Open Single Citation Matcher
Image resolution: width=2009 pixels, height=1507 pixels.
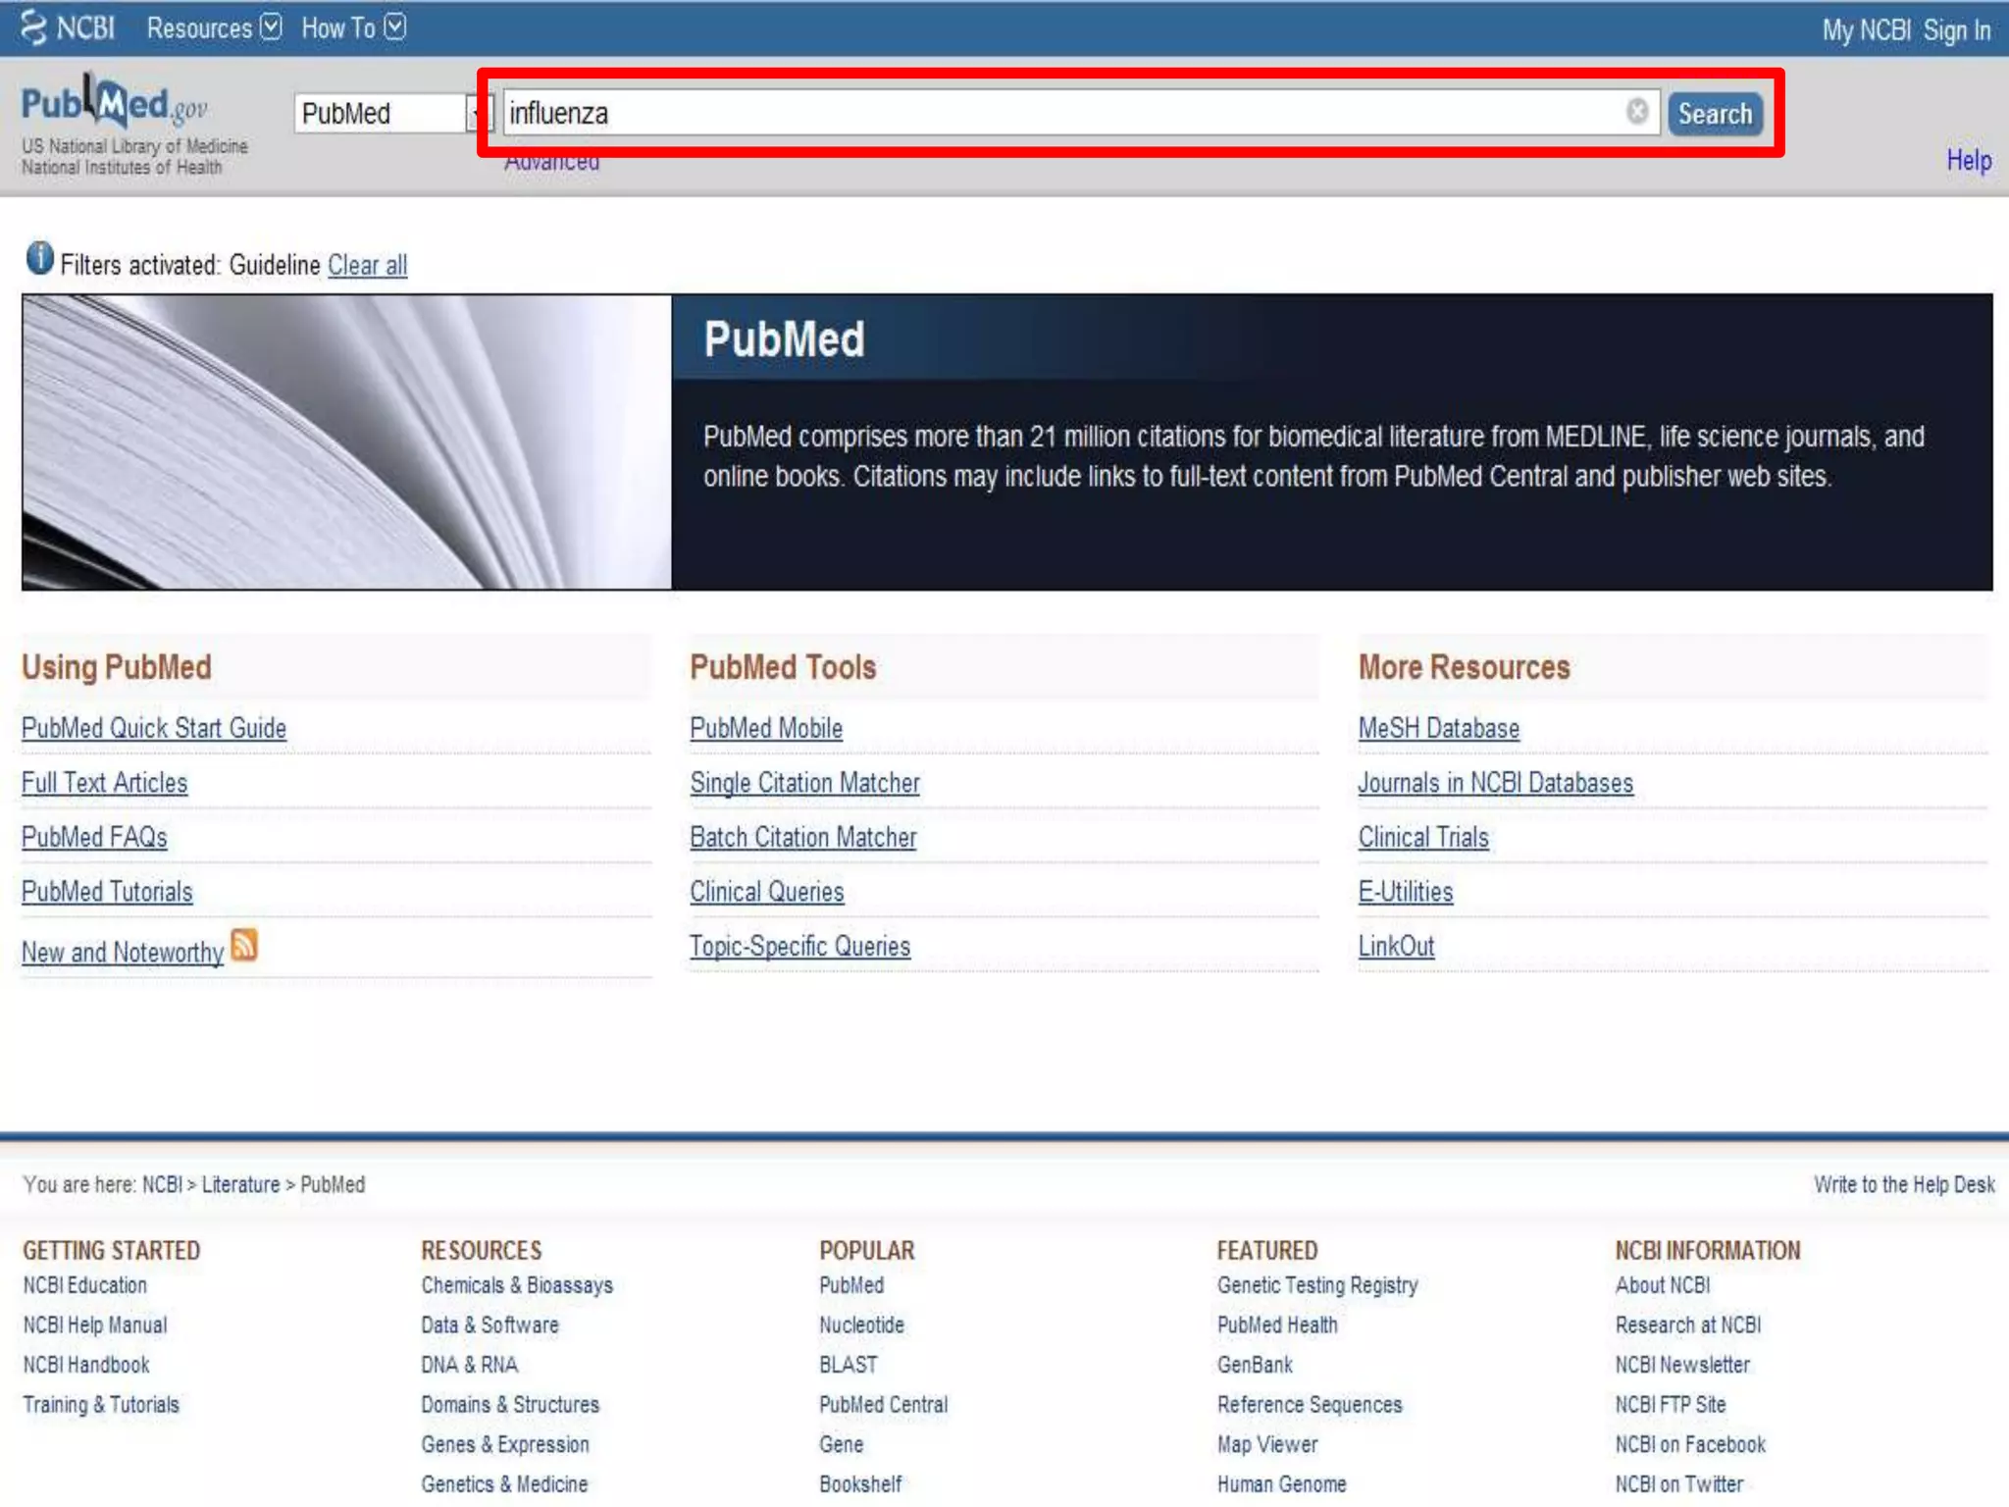804,783
